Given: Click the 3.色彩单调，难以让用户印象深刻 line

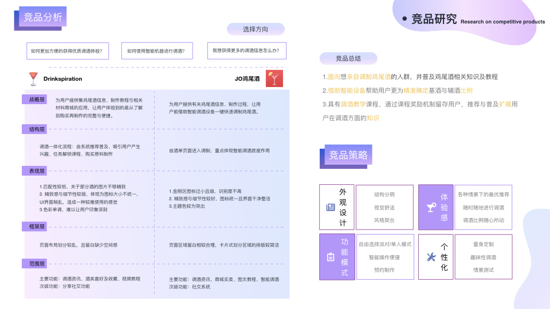Looking at the screenshot, I should (73, 209).
